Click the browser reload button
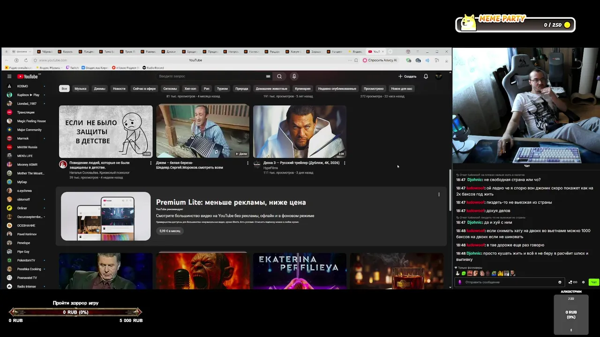Viewport: 600px width, 337px height. (x=26, y=60)
